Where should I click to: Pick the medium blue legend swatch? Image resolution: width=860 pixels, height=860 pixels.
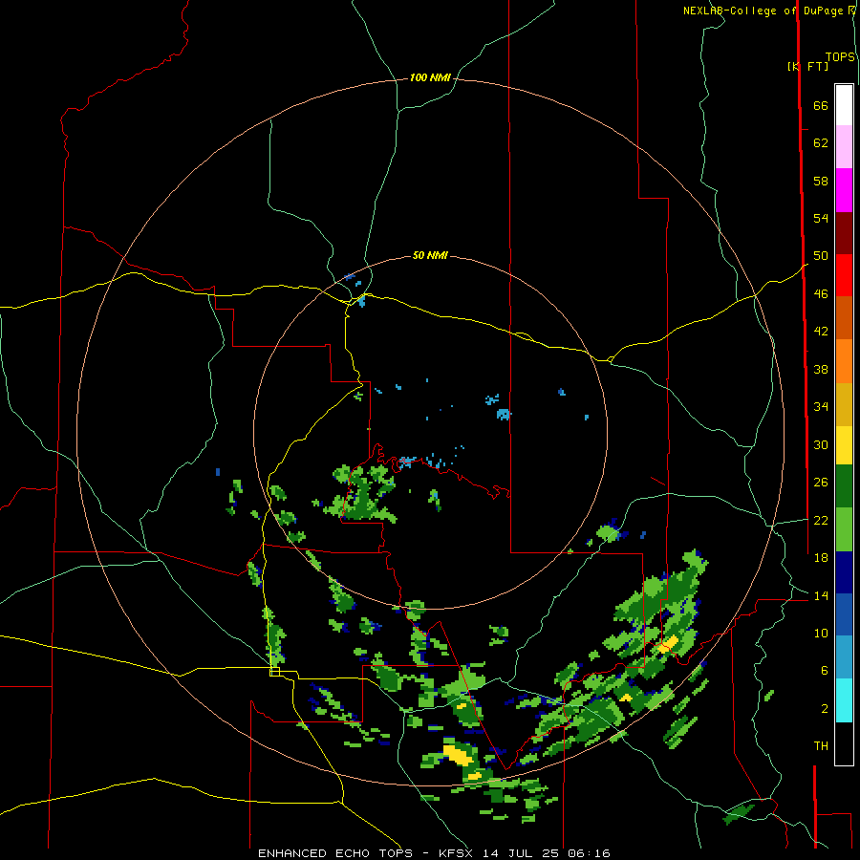tap(844, 613)
